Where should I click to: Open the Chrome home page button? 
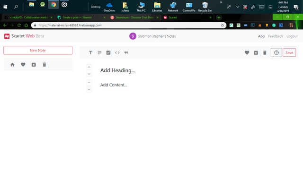[x=26, y=25]
